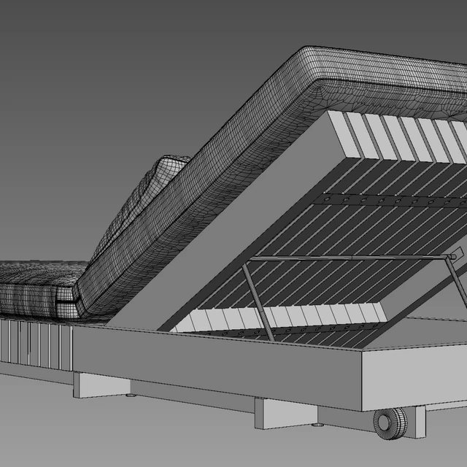
Task: Select the horizontal lift mechanism rod
Action: [x=352, y=258]
